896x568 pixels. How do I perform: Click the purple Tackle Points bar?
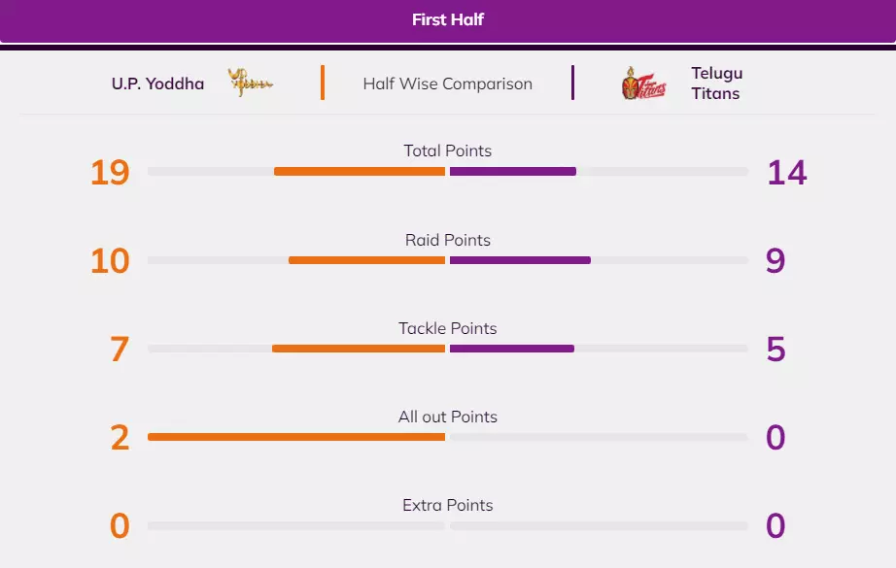coord(512,349)
